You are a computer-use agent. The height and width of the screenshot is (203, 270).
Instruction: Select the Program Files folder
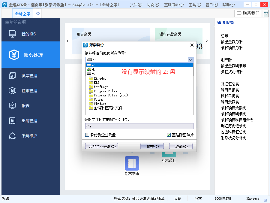pyautogui.click(x=105, y=91)
